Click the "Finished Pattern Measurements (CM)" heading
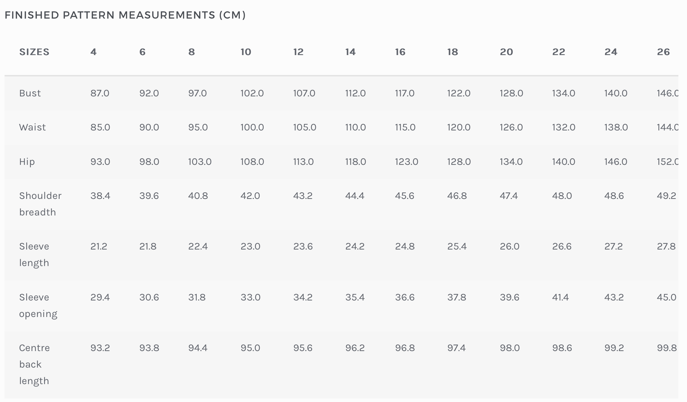687x402 pixels. click(x=125, y=15)
